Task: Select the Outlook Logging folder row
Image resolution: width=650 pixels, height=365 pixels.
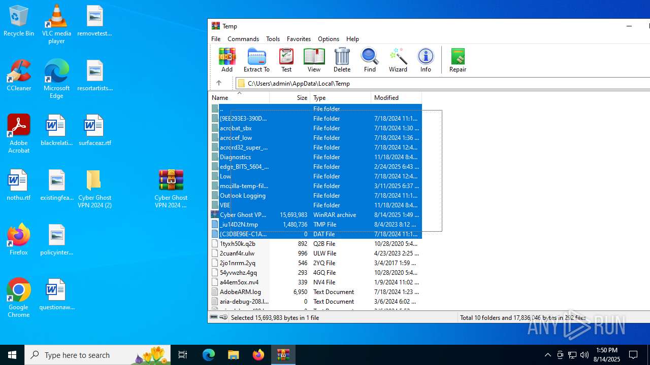Action: (x=315, y=196)
